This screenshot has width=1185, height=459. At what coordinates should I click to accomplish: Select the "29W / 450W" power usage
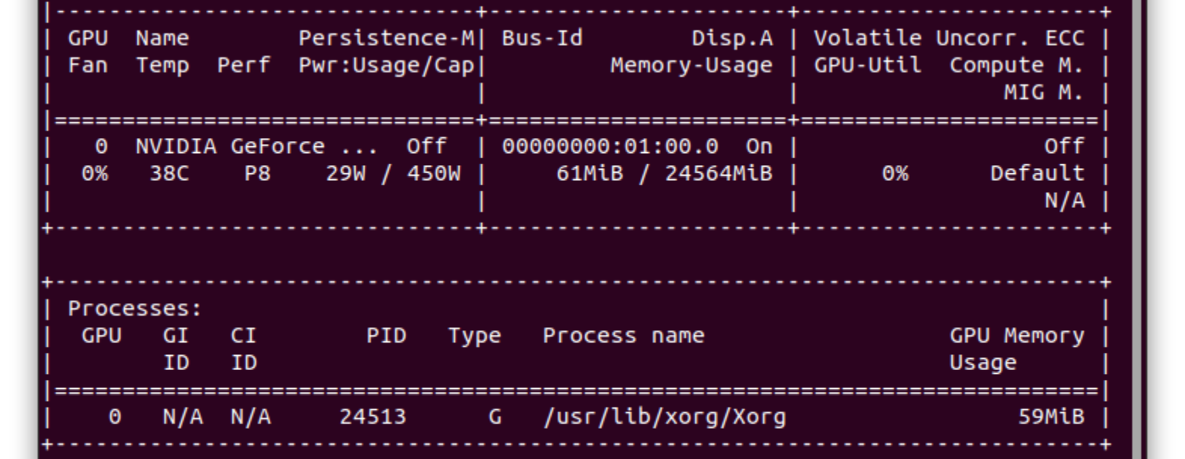pos(393,173)
